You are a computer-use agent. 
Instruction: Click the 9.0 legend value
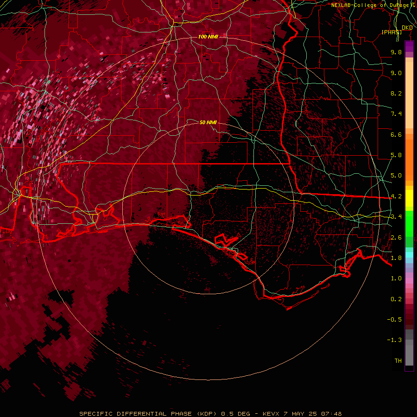click(396, 73)
